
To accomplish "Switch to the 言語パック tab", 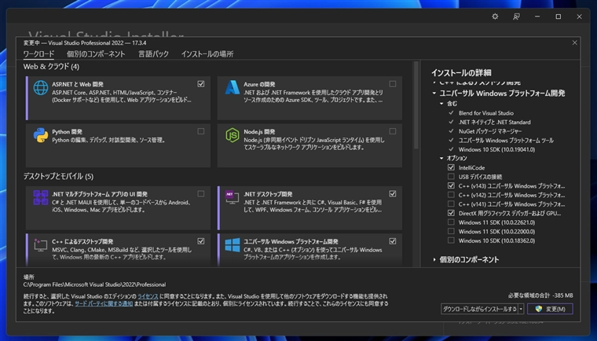I will [153, 54].
